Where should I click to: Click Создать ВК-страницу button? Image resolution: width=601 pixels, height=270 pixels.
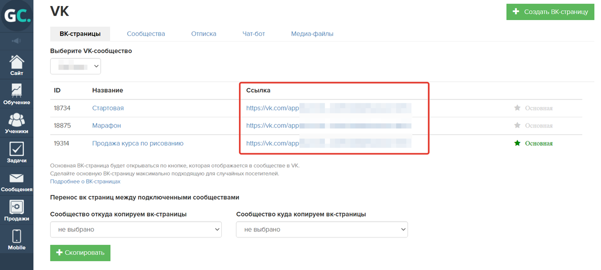point(550,11)
